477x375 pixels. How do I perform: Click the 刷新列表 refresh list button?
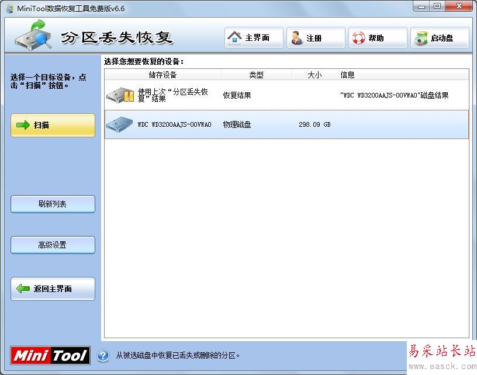pyautogui.click(x=53, y=204)
